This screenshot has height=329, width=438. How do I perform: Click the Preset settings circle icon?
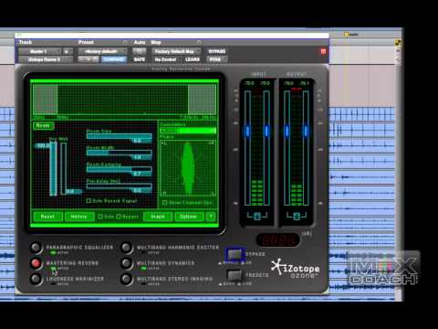click(x=125, y=42)
